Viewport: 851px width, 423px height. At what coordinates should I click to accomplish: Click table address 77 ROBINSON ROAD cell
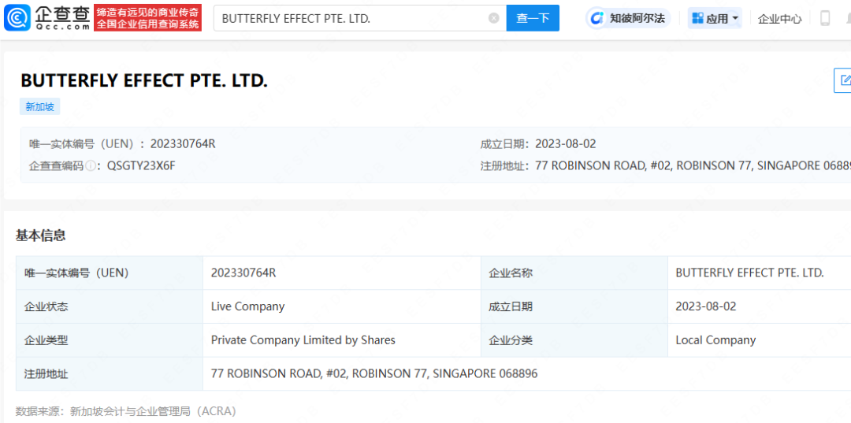tap(527, 373)
